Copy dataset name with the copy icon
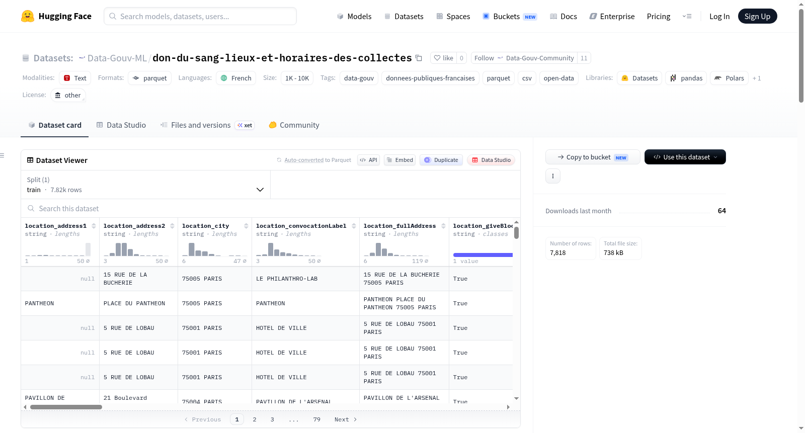This screenshot has width=805, height=433. 419,58
